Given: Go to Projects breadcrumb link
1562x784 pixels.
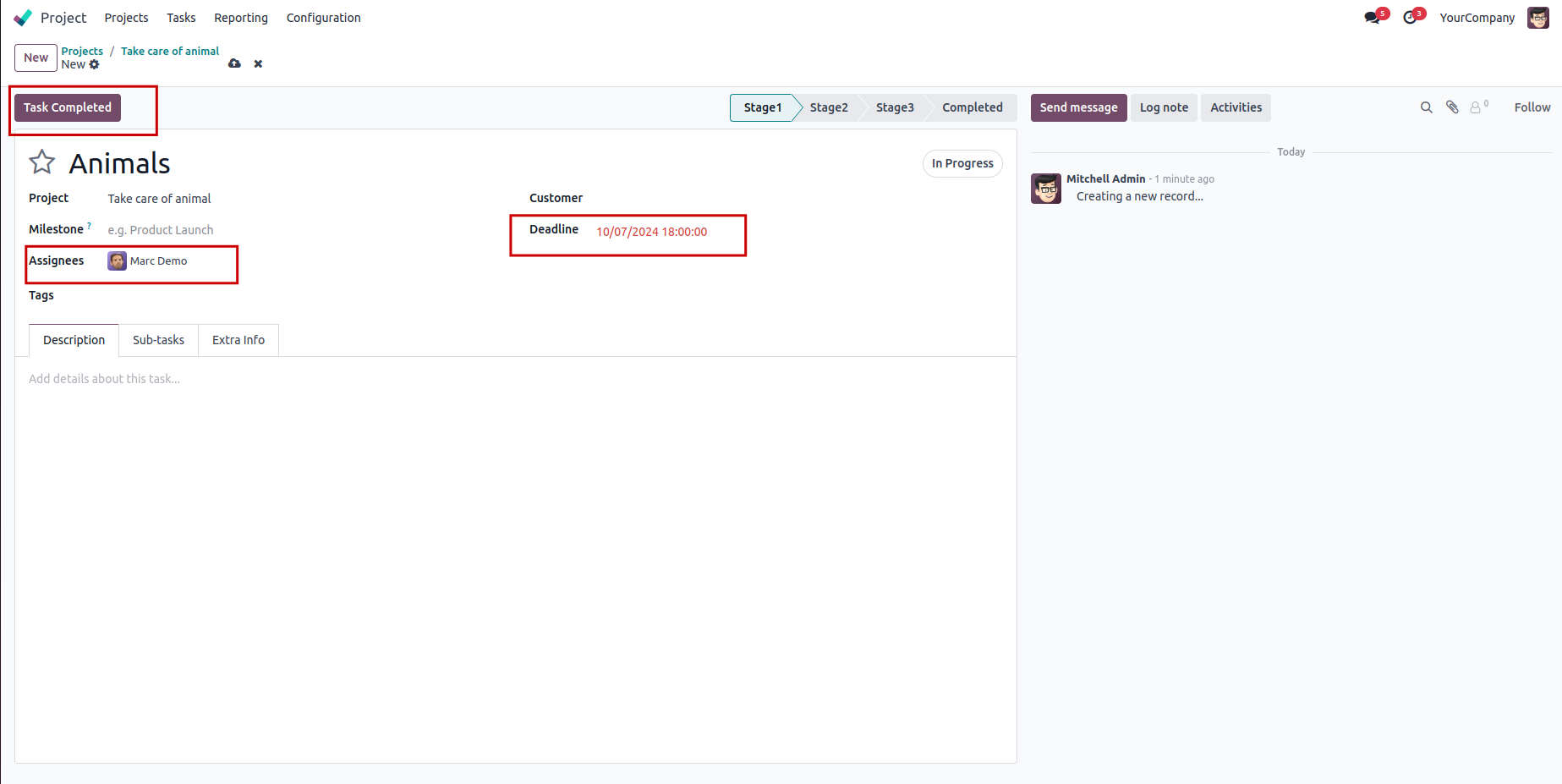Looking at the screenshot, I should [82, 51].
